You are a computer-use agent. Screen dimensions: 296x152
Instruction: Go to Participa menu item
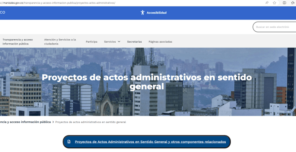pyautogui.click(x=92, y=42)
